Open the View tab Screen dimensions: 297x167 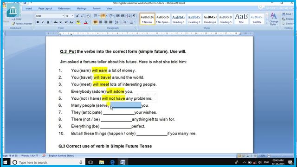(110, 8)
